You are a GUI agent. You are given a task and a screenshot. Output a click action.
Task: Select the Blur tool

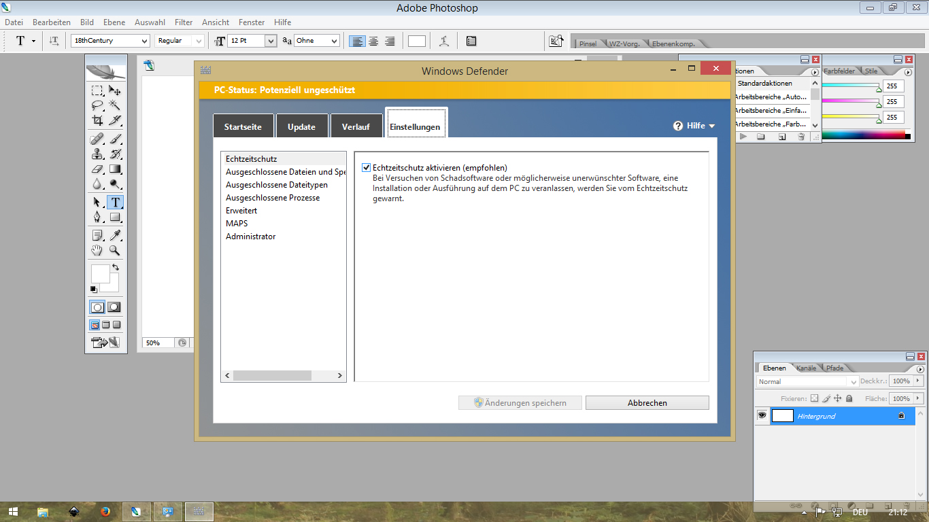tap(97, 184)
